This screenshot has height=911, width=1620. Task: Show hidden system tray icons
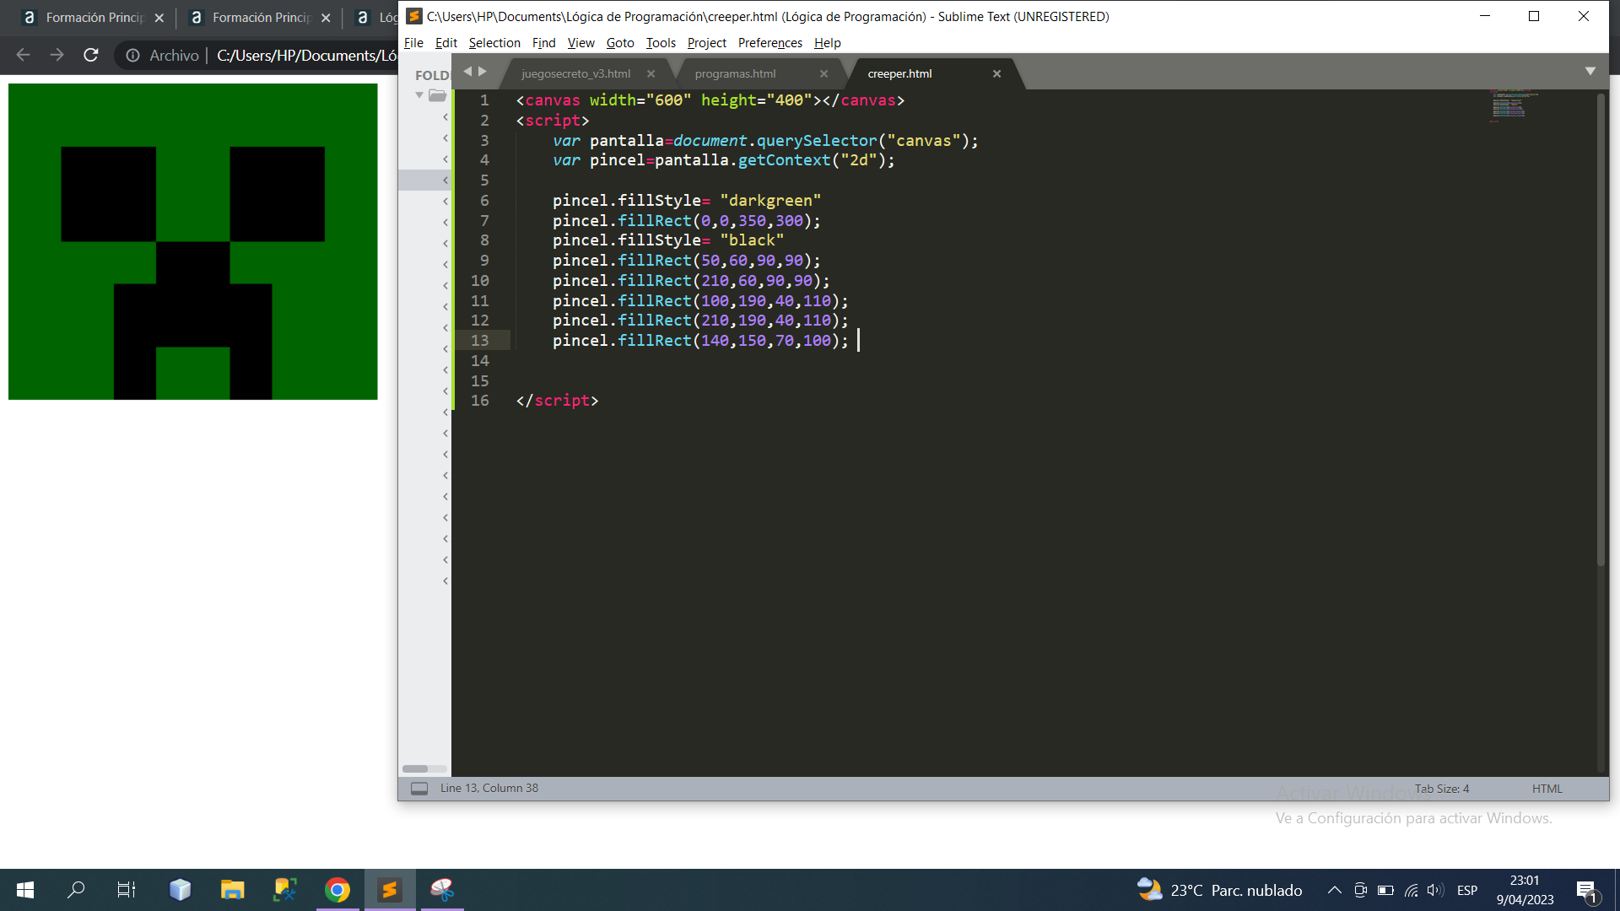click(1334, 890)
